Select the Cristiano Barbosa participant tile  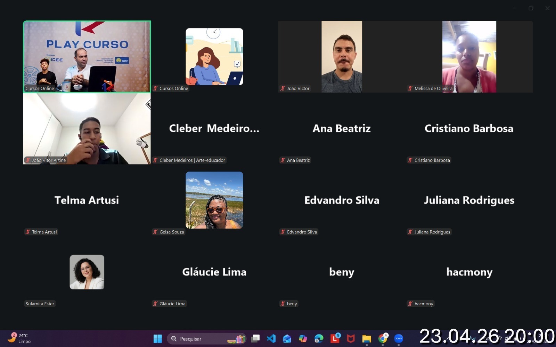[469, 129]
